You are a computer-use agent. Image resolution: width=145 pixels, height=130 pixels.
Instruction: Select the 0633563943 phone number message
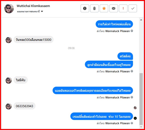click(x=25, y=106)
